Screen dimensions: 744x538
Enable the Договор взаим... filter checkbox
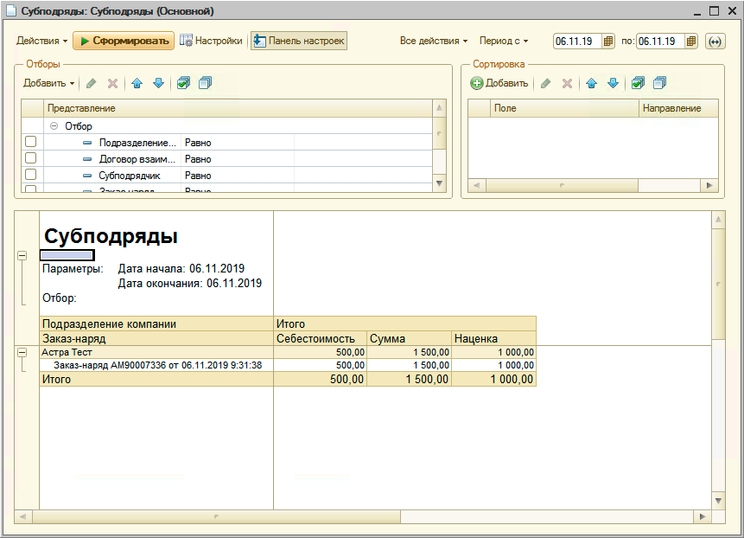(30, 157)
